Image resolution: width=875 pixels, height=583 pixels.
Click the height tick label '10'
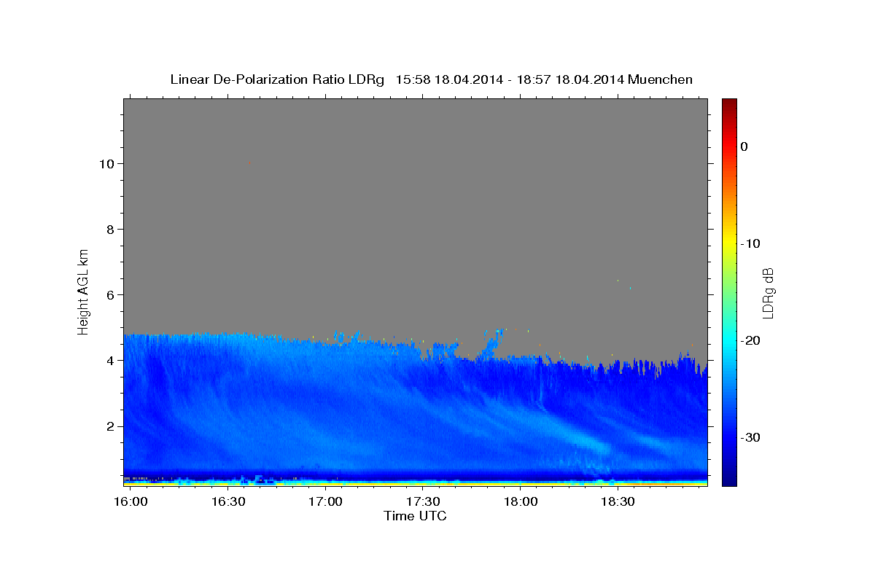106,164
